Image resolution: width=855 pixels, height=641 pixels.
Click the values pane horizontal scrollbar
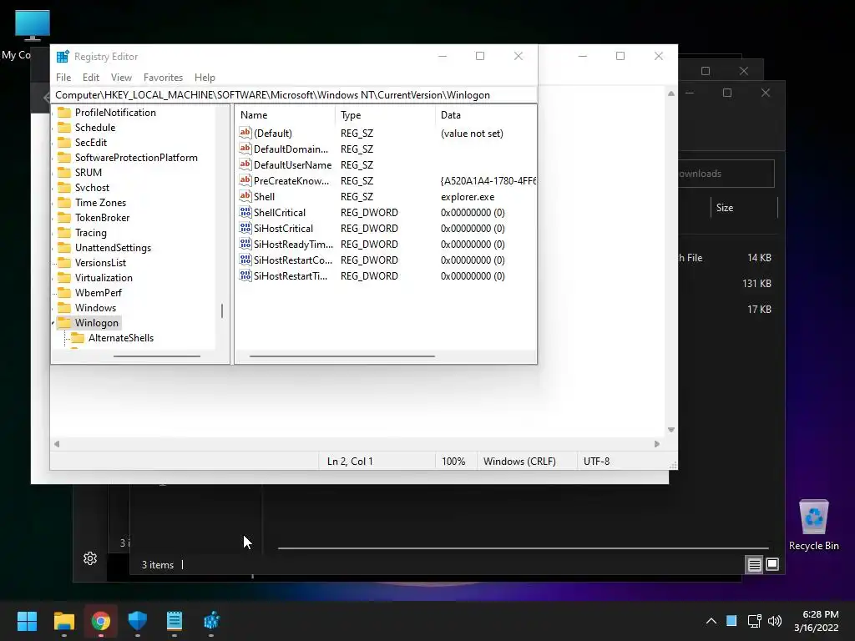pyautogui.click(x=341, y=356)
